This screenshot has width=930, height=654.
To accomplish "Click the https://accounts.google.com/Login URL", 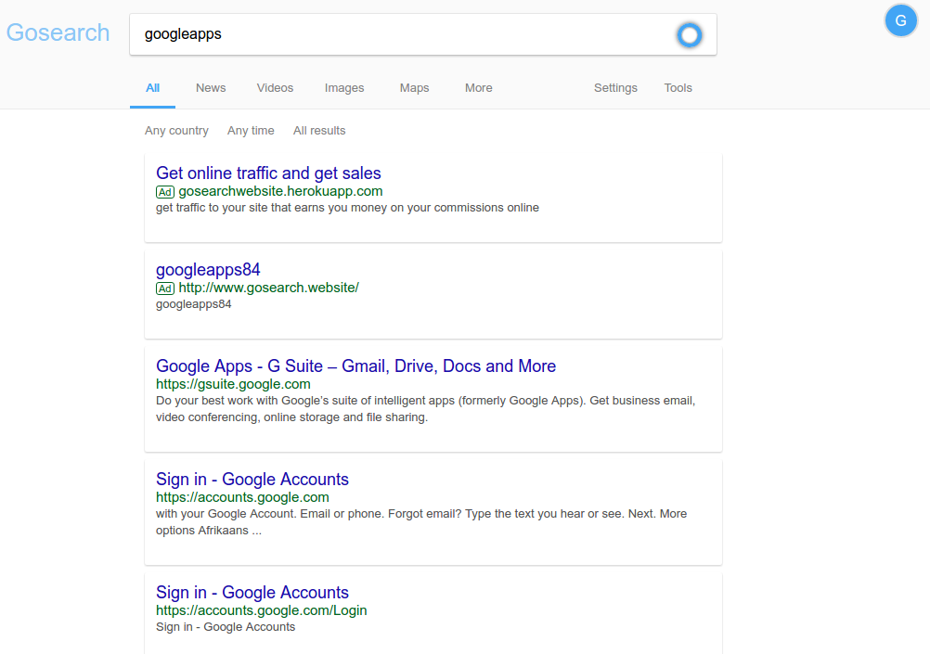I will [x=261, y=610].
